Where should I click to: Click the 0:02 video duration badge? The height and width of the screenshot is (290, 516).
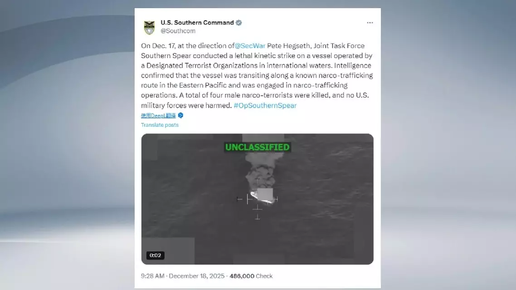coord(156,256)
